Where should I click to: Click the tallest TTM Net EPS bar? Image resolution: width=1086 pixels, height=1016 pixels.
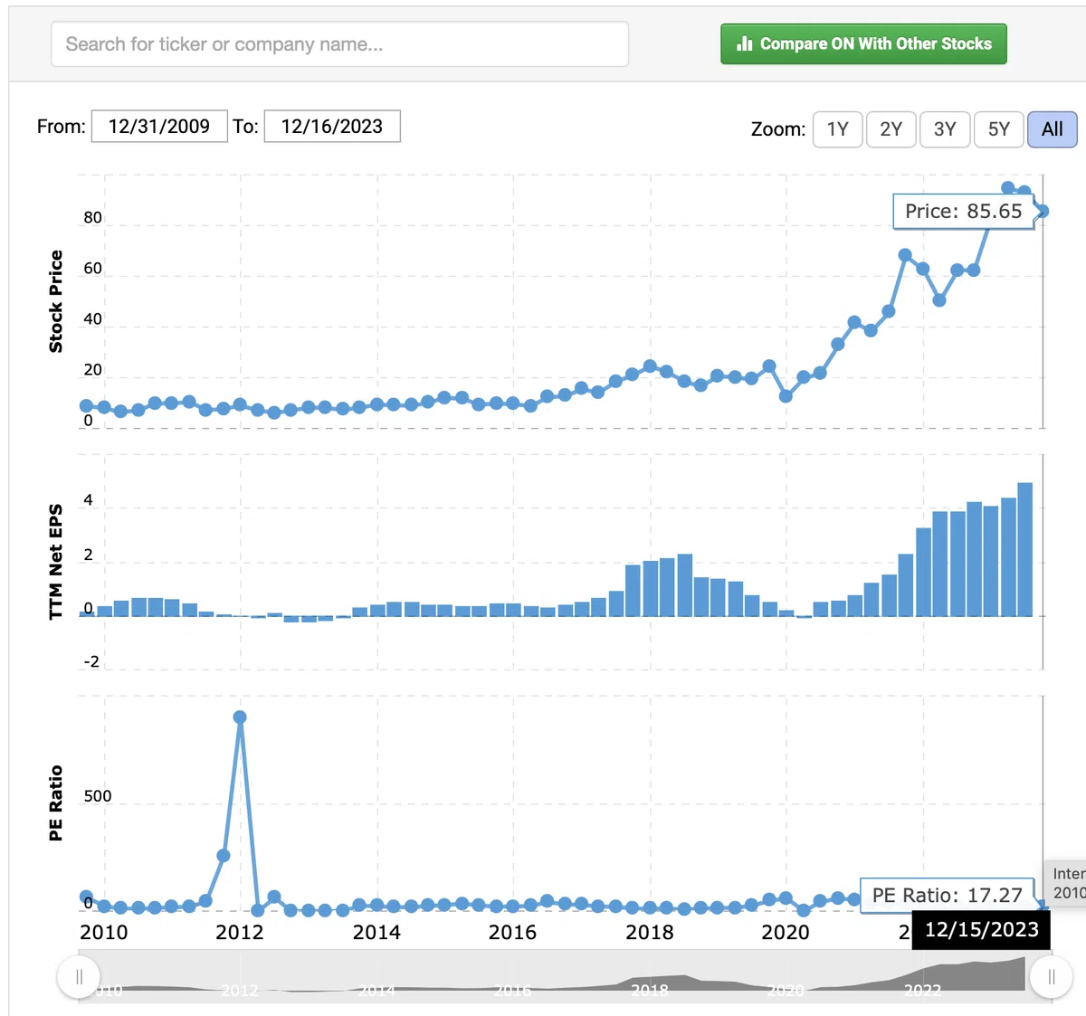(x=1024, y=549)
